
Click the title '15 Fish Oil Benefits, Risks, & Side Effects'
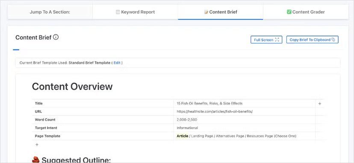pos(209,104)
